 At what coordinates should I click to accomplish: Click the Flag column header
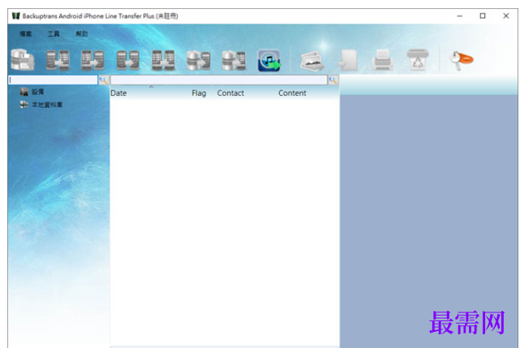pyautogui.click(x=199, y=93)
